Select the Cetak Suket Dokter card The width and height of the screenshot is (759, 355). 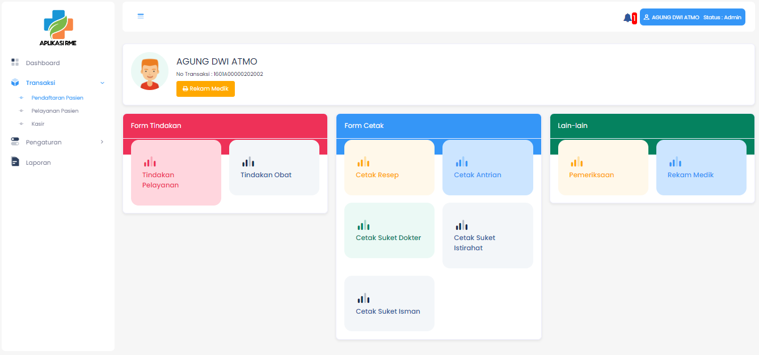[x=389, y=231]
